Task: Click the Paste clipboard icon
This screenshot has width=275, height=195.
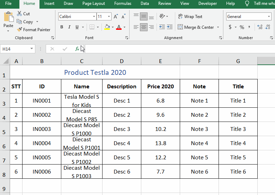Action: (x=8, y=17)
